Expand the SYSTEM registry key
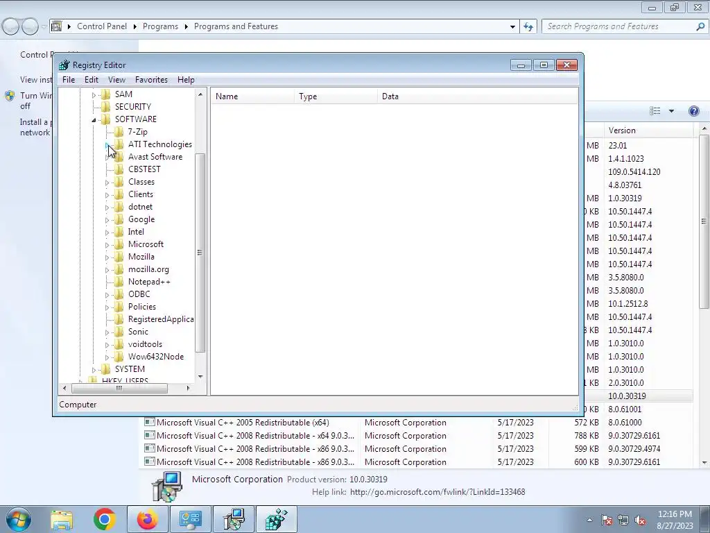The image size is (710, 533). click(94, 370)
